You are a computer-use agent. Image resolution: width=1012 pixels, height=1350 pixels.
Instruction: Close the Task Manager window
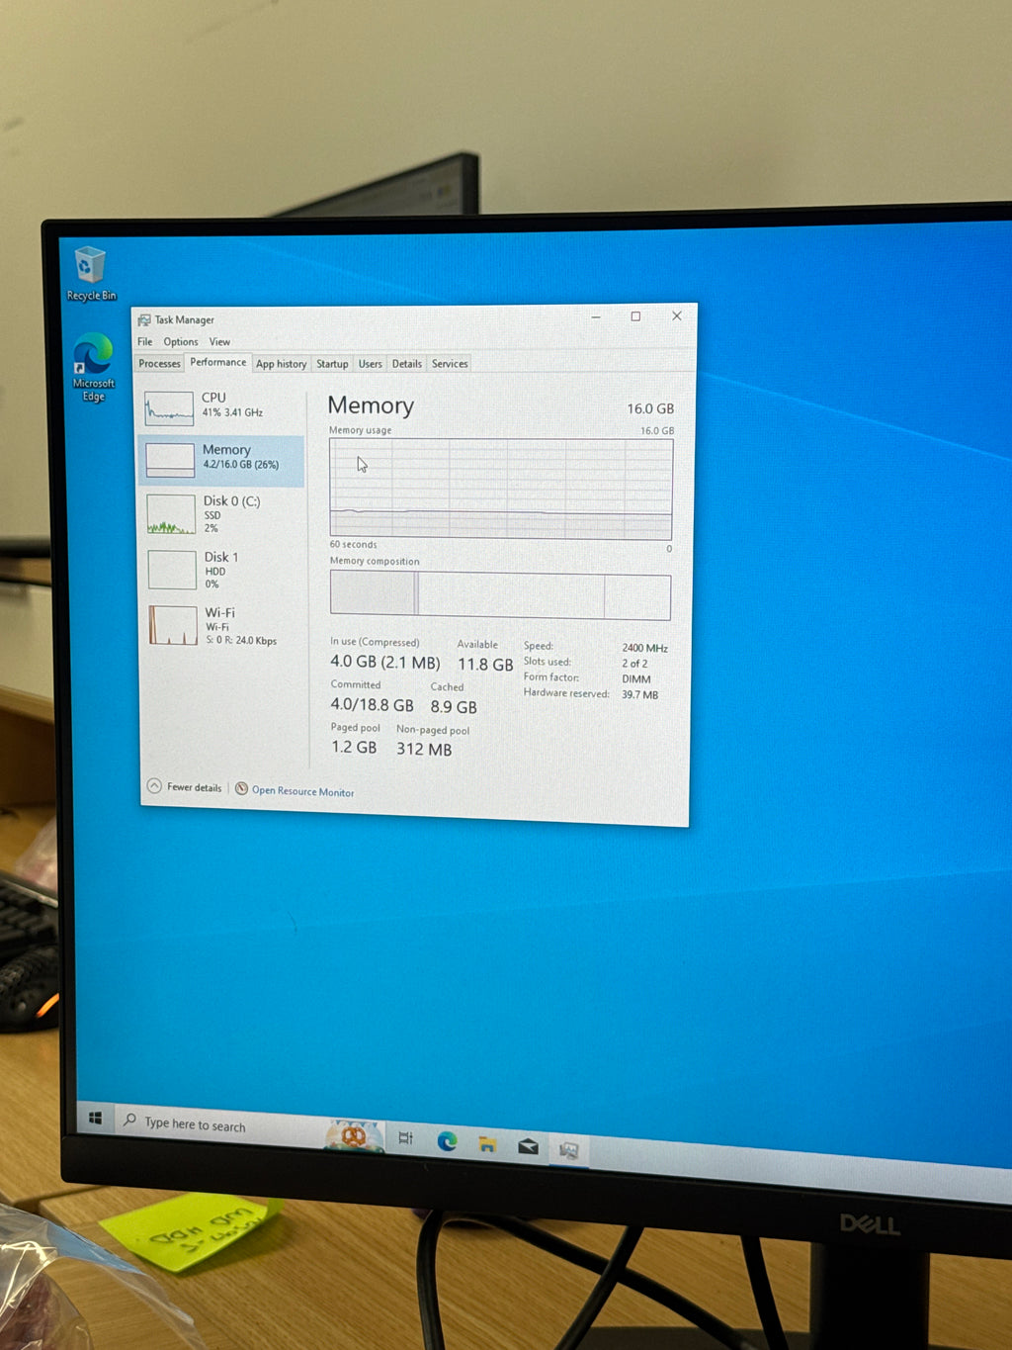tap(677, 316)
